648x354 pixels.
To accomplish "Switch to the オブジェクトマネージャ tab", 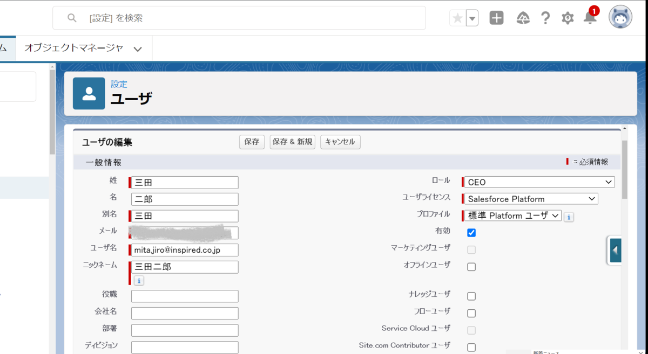I will [x=75, y=48].
